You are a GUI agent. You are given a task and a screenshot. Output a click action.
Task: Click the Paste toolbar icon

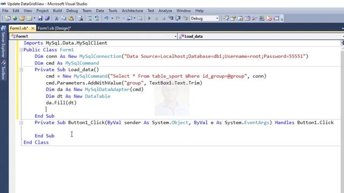71,18
